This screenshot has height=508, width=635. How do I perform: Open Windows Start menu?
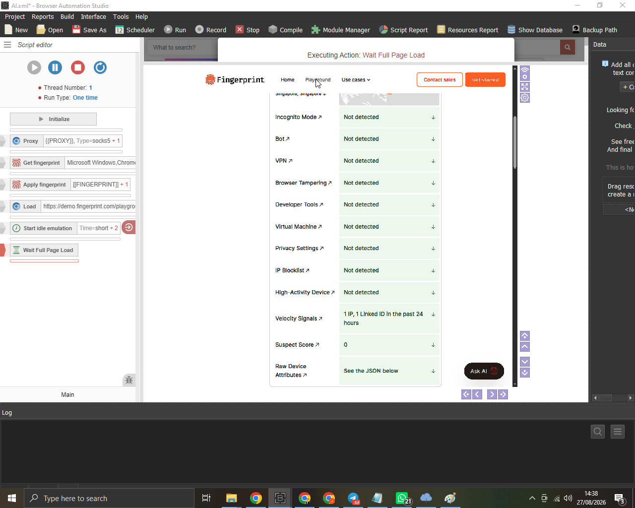tap(12, 498)
